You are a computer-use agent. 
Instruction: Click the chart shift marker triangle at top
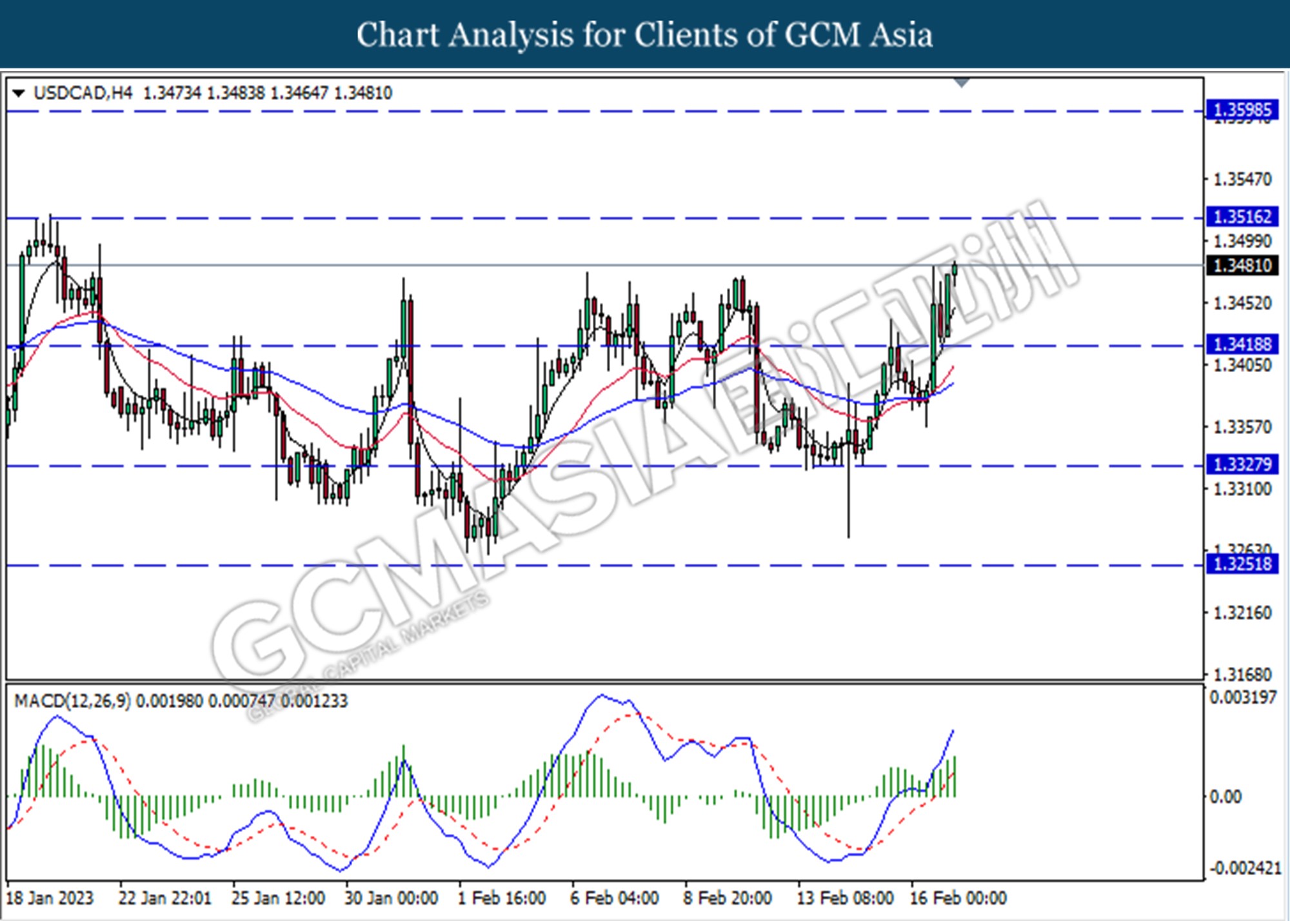pos(962,83)
